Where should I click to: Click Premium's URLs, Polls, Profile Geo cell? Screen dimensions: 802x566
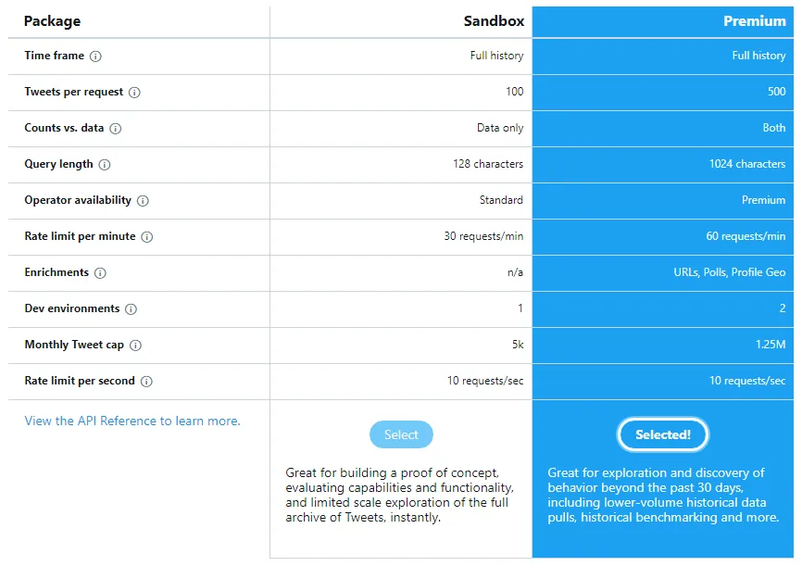[x=730, y=272]
